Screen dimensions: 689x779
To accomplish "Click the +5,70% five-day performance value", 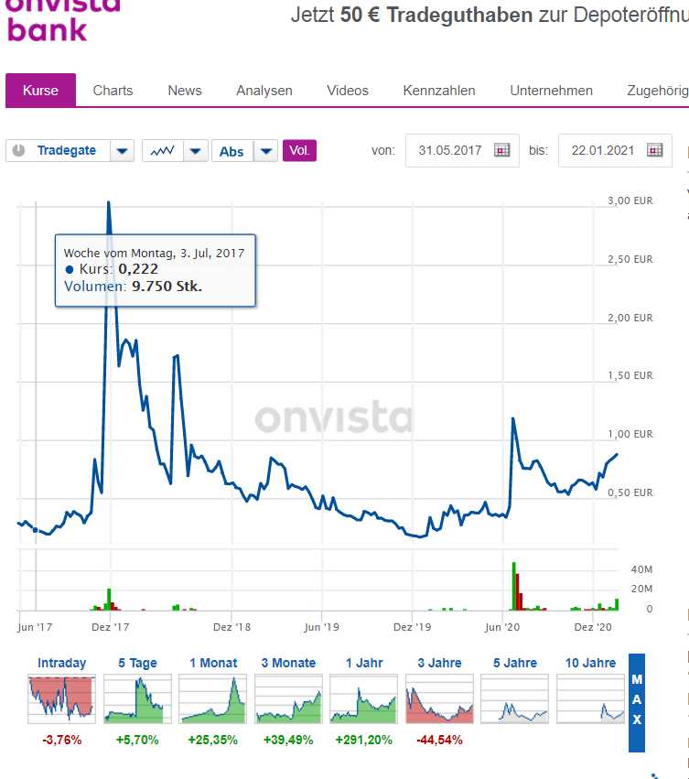I will (x=137, y=740).
